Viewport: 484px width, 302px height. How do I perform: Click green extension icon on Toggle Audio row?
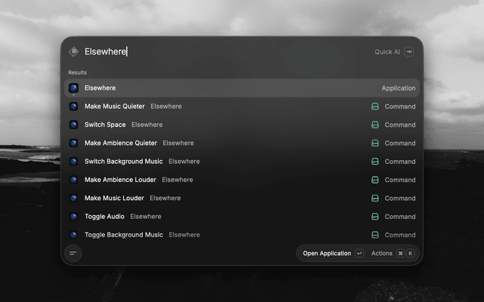click(x=375, y=217)
